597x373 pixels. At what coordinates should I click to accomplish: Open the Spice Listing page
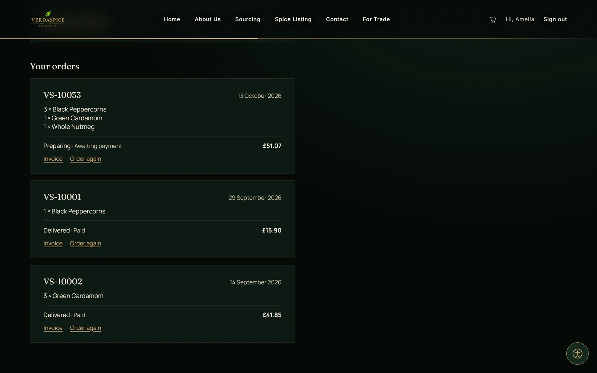click(x=293, y=19)
